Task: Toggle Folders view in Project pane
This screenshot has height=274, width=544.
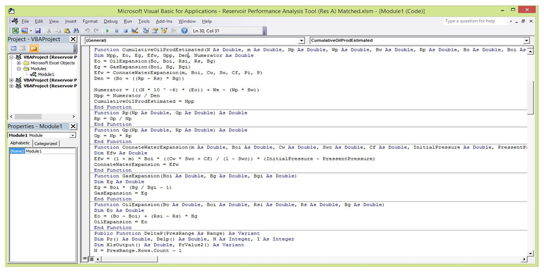Action: 34,48
